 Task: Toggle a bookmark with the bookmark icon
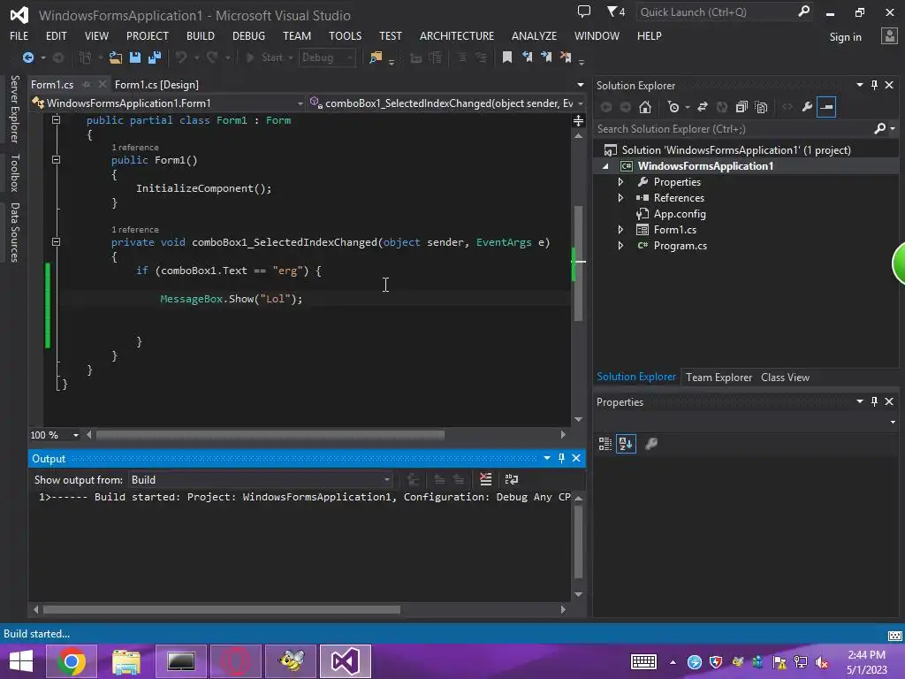click(x=506, y=57)
